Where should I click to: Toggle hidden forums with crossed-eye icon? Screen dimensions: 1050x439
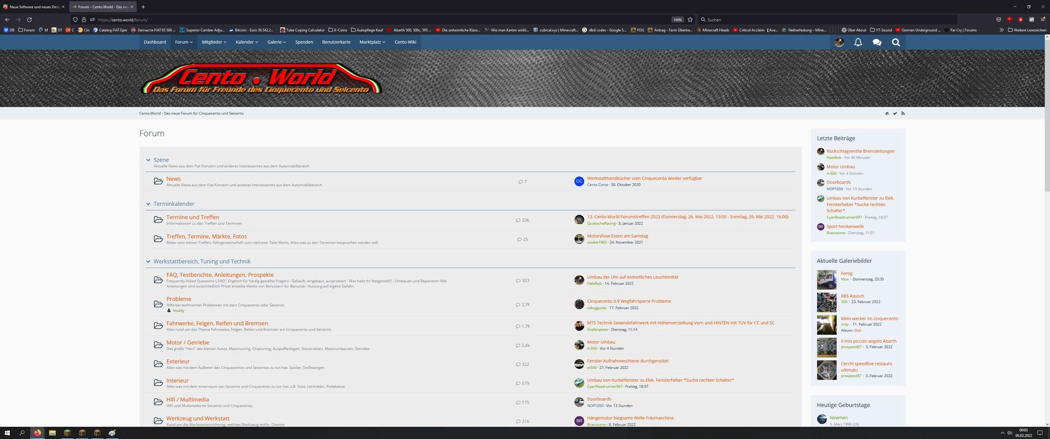tap(887, 114)
